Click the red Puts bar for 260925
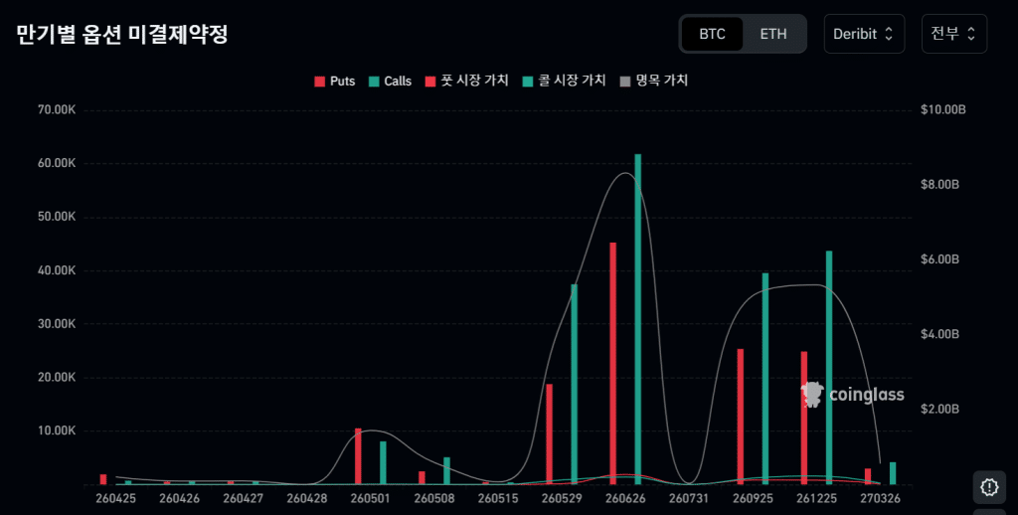1018x515 pixels. (740, 417)
